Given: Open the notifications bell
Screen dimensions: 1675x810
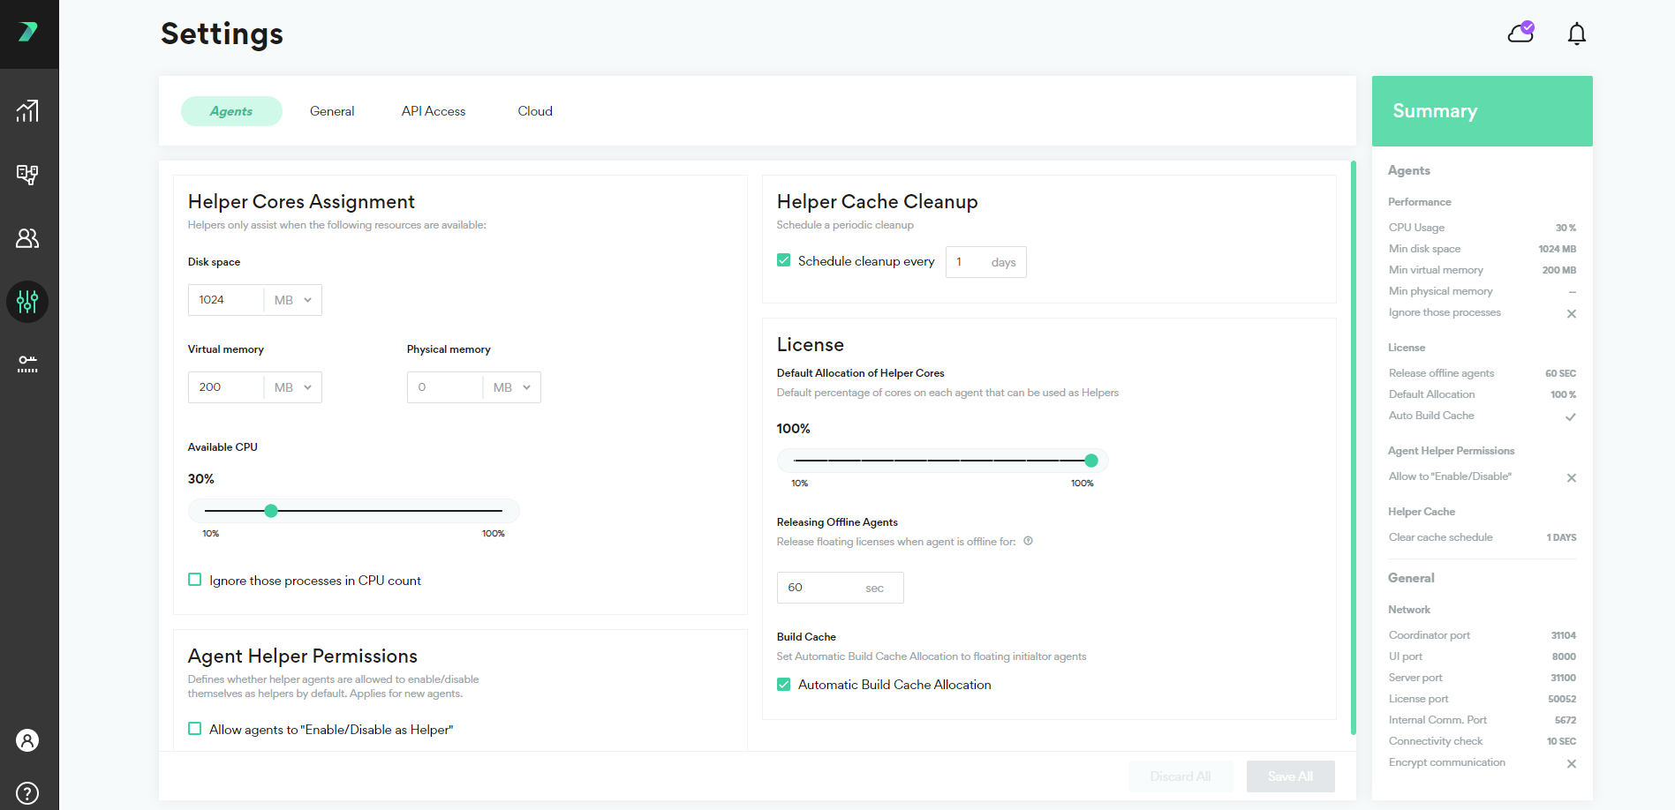Looking at the screenshot, I should [x=1576, y=34].
